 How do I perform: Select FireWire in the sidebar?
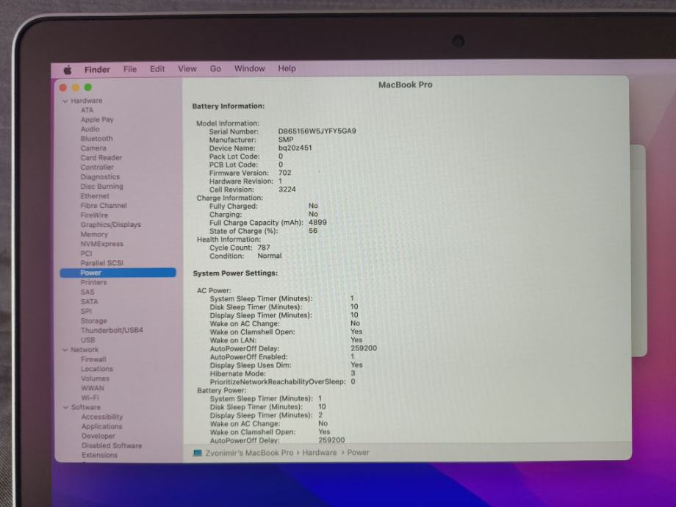pyautogui.click(x=94, y=215)
